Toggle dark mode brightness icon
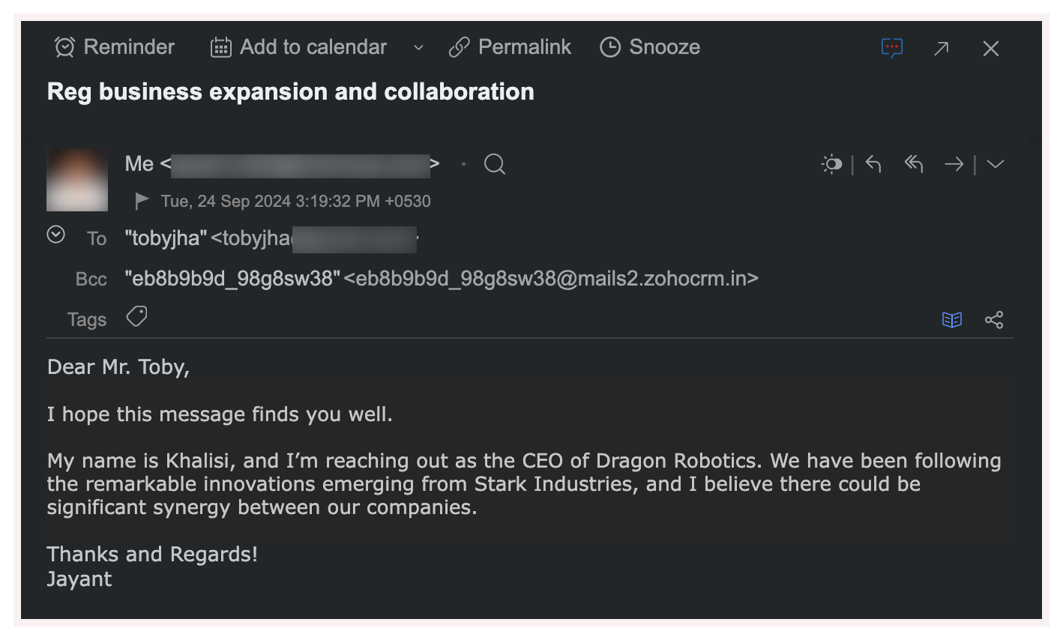Screen dimensions: 1063x640 point(831,164)
